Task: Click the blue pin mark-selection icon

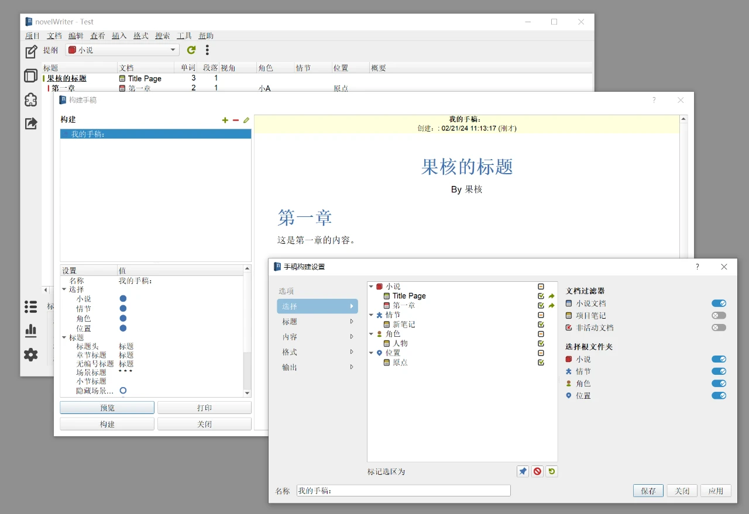Action: coord(523,471)
